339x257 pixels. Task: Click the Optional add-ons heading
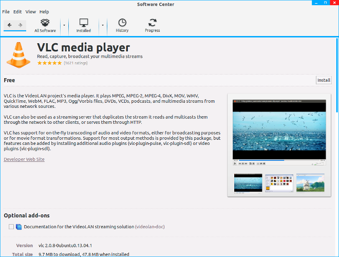(x=27, y=215)
